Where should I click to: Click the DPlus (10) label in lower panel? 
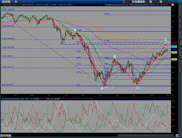tap(81, 99)
